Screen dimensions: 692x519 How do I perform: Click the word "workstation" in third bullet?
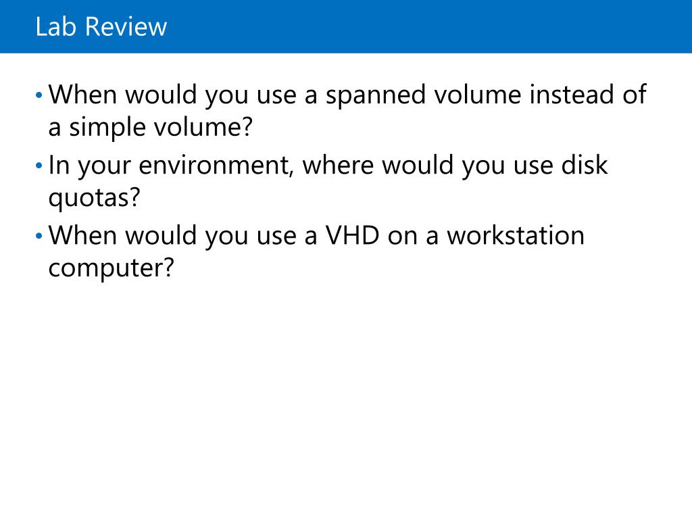coord(516,235)
